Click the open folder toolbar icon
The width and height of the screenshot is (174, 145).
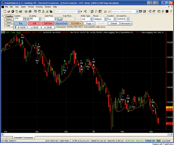pyautogui.click(x=9, y=11)
